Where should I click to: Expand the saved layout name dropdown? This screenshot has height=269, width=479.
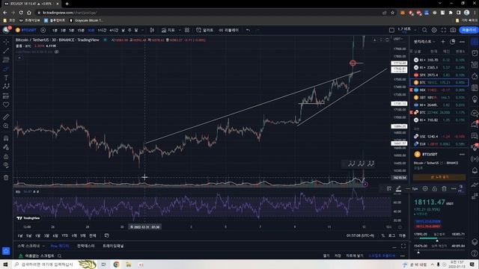click(415, 30)
